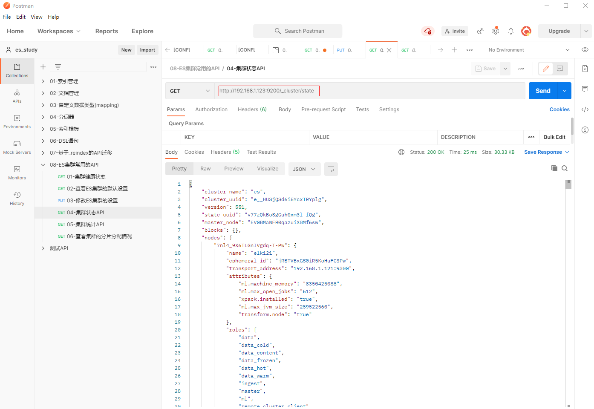
Task: Click the notifications bell icon
Action: coord(510,31)
